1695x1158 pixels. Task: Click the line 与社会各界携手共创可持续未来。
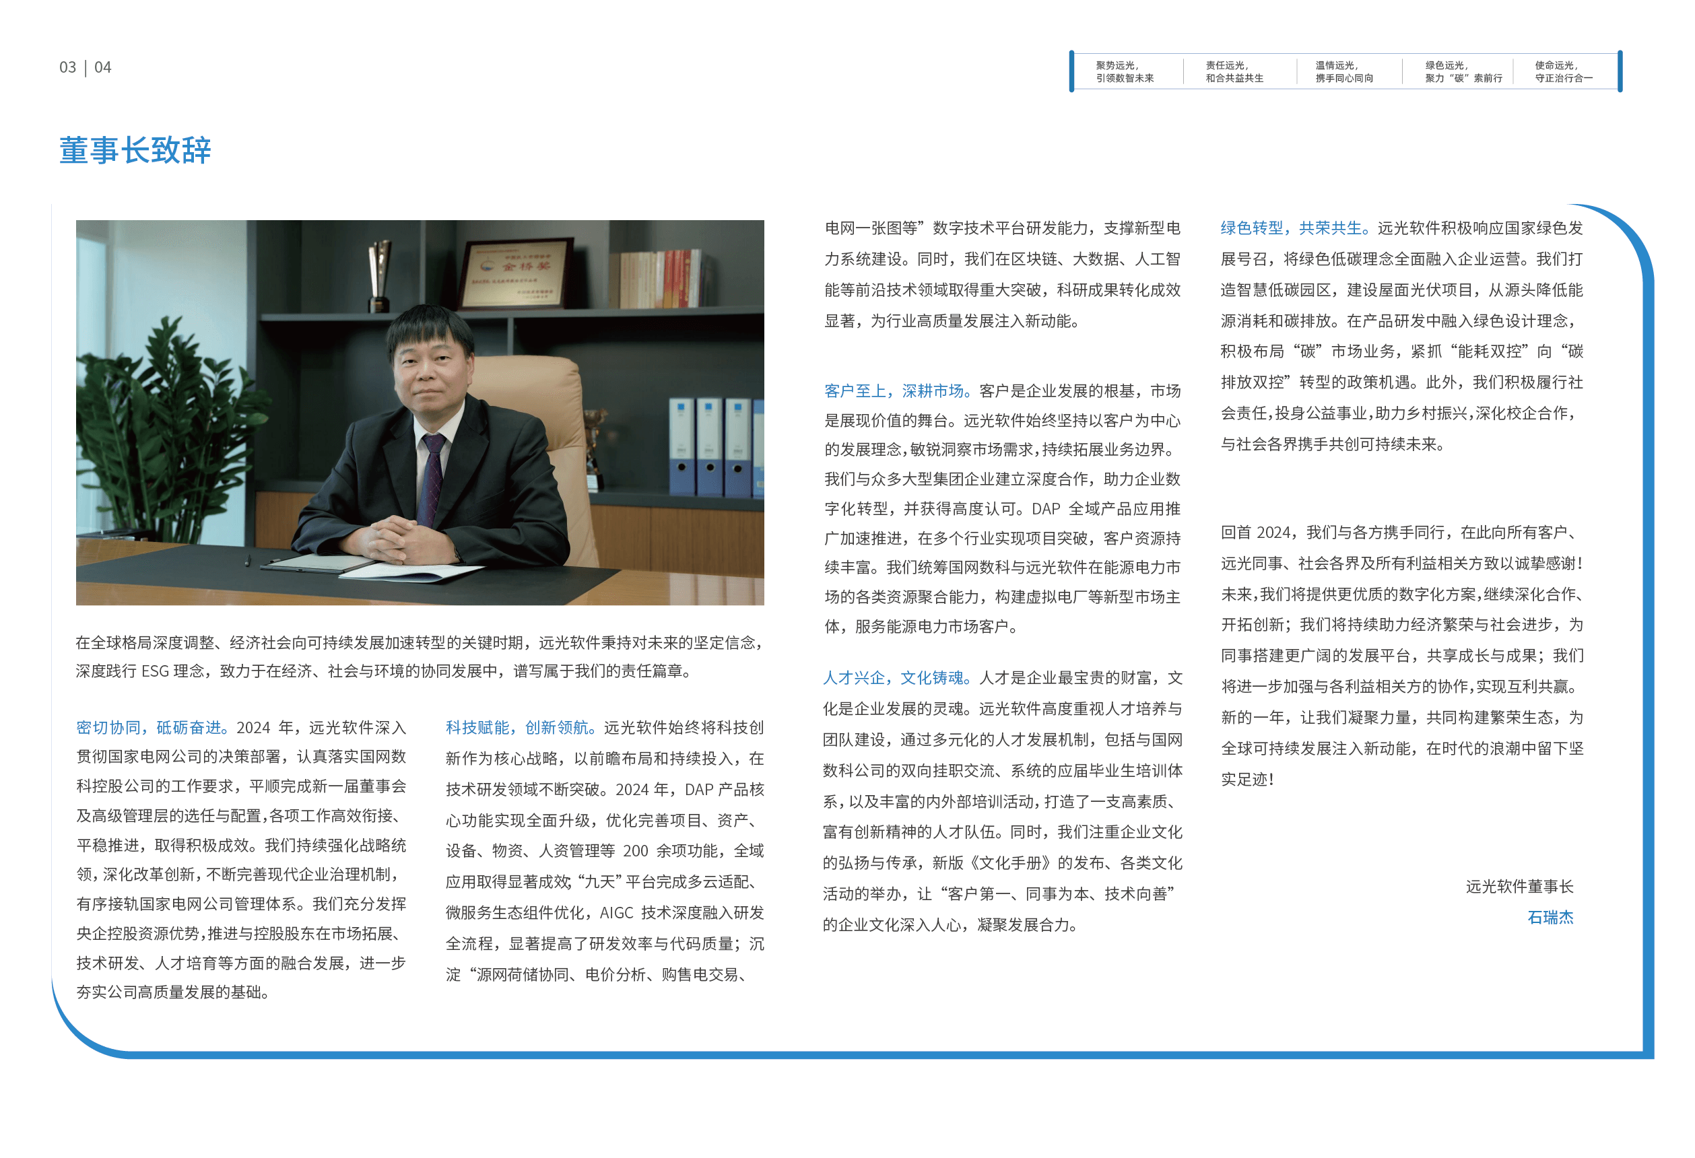click(x=1333, y=444)
